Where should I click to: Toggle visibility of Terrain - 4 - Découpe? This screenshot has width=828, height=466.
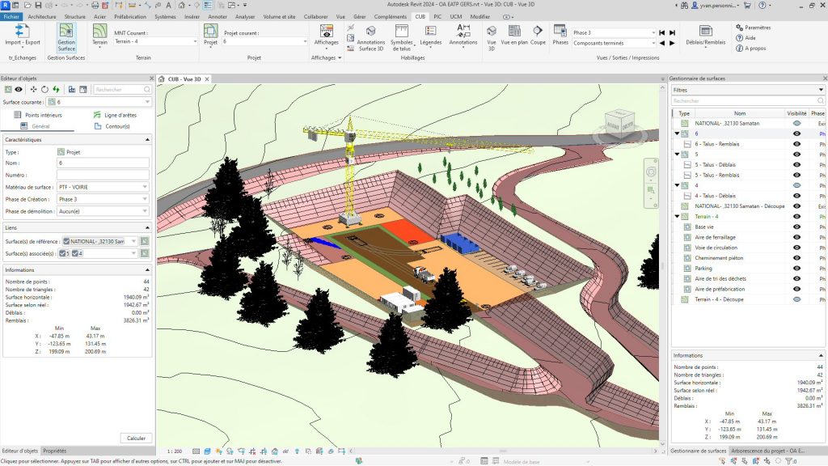796,299
